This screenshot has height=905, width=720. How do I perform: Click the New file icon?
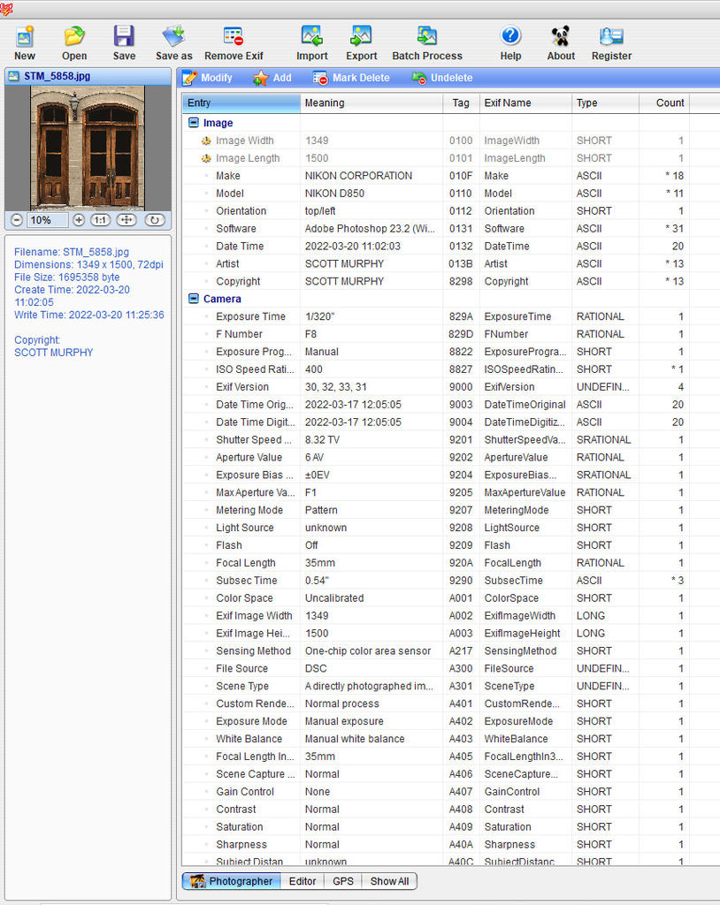coord(25,37)
